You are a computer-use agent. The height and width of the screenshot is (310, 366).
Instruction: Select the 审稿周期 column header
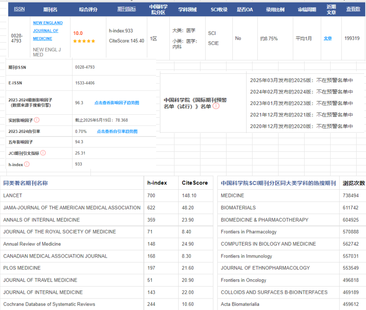(307, 9)
